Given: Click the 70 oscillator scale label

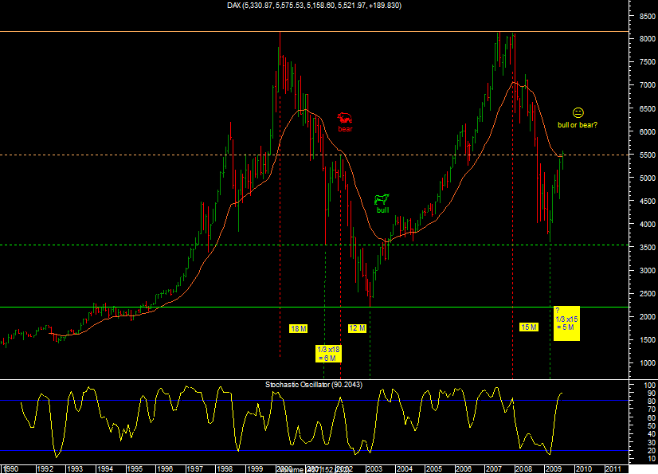Looking at the screenshot, I should coord(652,409).
